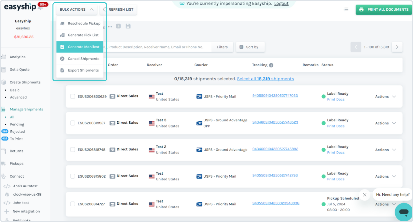The height and width of the screenshot is (222, 413).
Task: Click the add view plus icon
Action: click(x=118, y=26)
